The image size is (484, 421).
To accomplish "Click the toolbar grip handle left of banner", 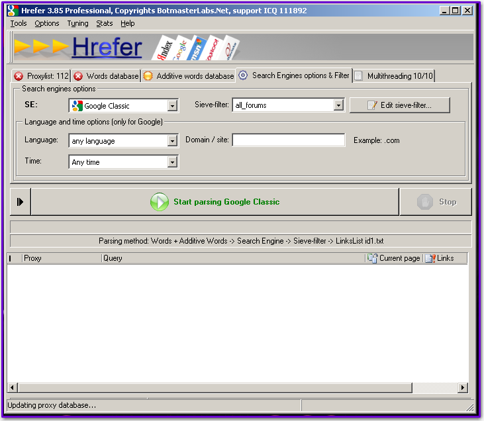I will pyautogui.click(x=11, y=47).
